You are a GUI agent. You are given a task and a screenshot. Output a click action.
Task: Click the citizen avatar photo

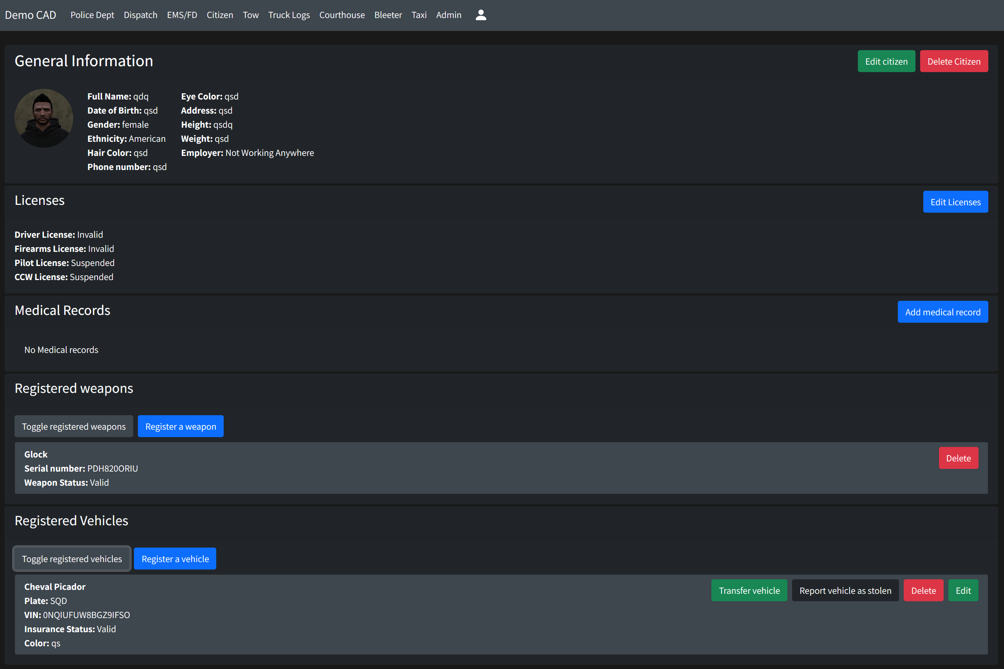(x=43, y=118)
